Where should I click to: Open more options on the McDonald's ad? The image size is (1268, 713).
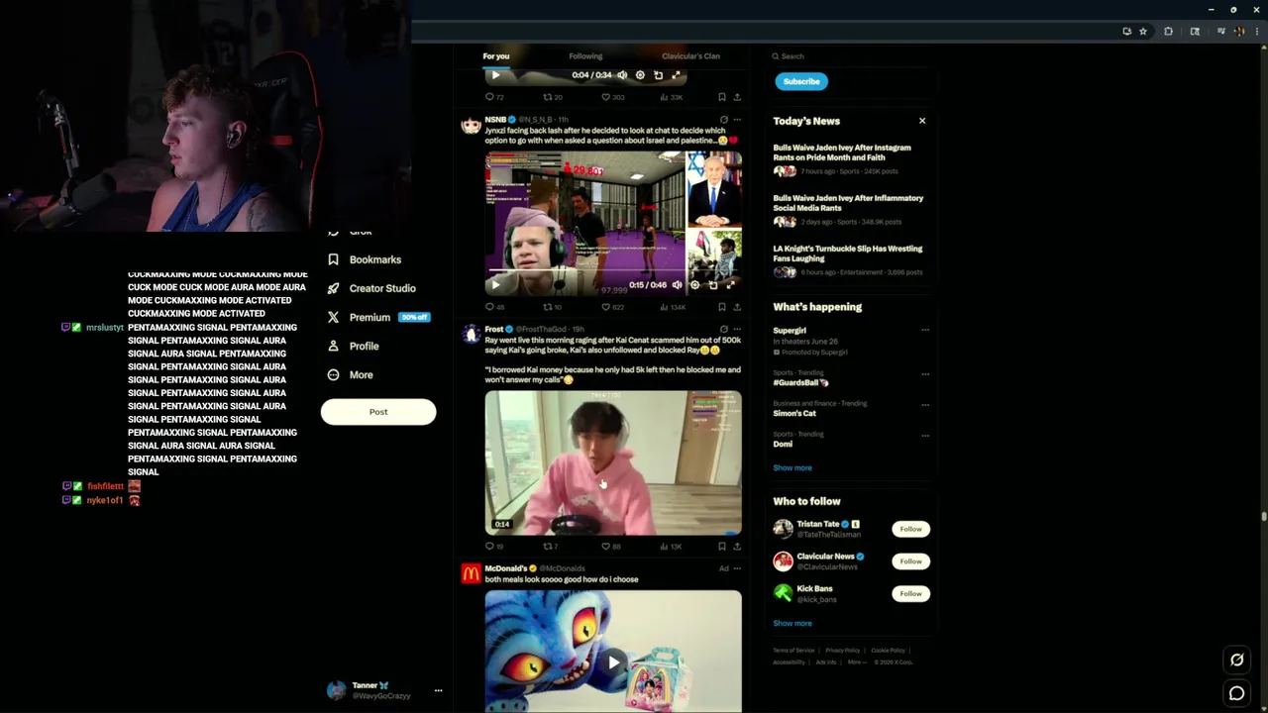click(x=737, y=568)
